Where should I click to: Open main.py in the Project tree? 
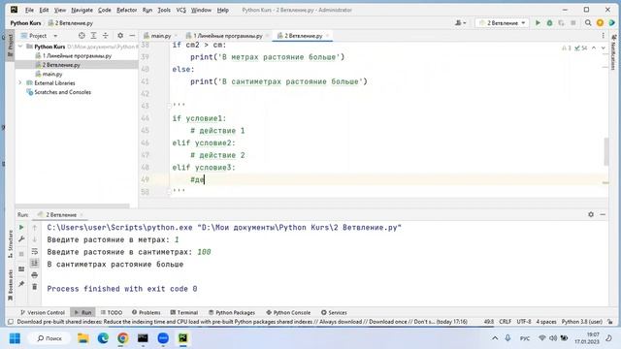pos(52,74)
